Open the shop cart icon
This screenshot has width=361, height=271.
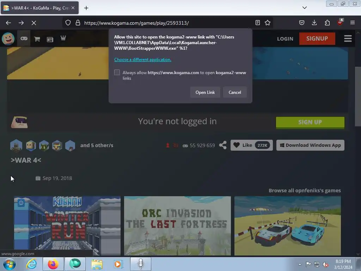point(37,39)
